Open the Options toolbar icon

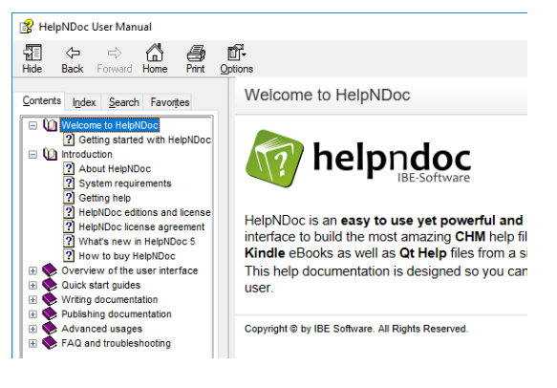236,53
